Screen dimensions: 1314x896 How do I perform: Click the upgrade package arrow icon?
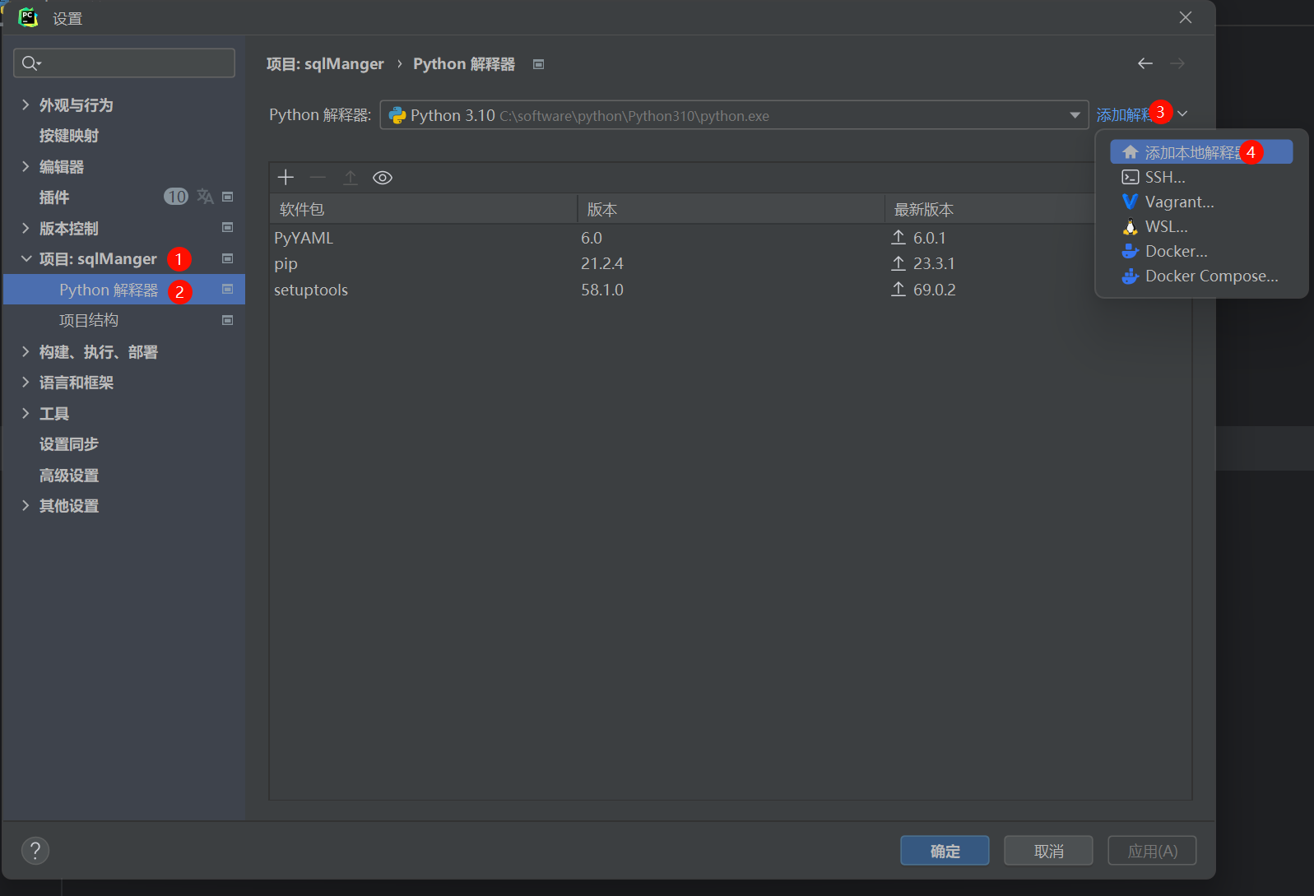351,178
